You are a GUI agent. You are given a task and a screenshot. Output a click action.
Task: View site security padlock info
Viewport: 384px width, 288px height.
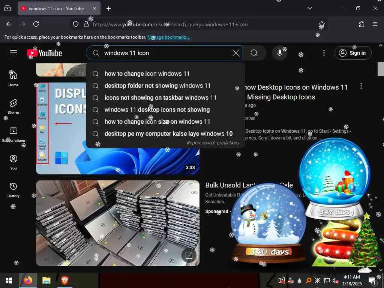pos(86,24)
